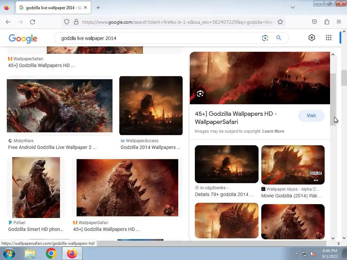Open WallpaperAccess burning city thumbnail

pos(151,106)
